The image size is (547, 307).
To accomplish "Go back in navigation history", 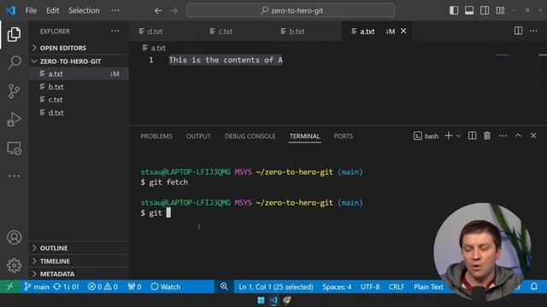I will pos(158,11).
